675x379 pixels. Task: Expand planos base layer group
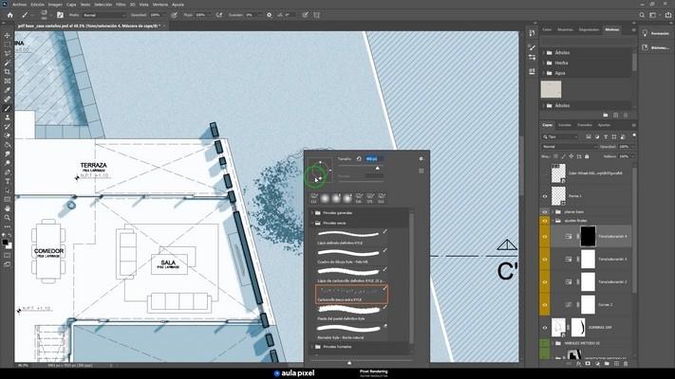coord(553,212)
